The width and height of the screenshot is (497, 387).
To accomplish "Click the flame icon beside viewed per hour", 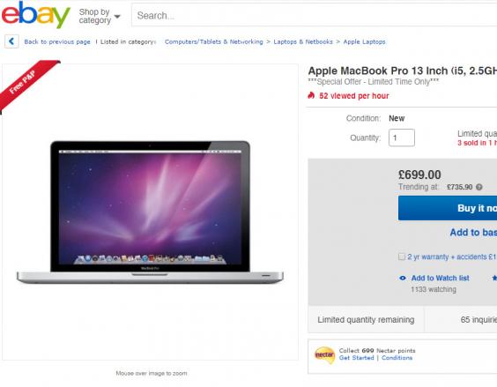I will [x=311, y=95].
